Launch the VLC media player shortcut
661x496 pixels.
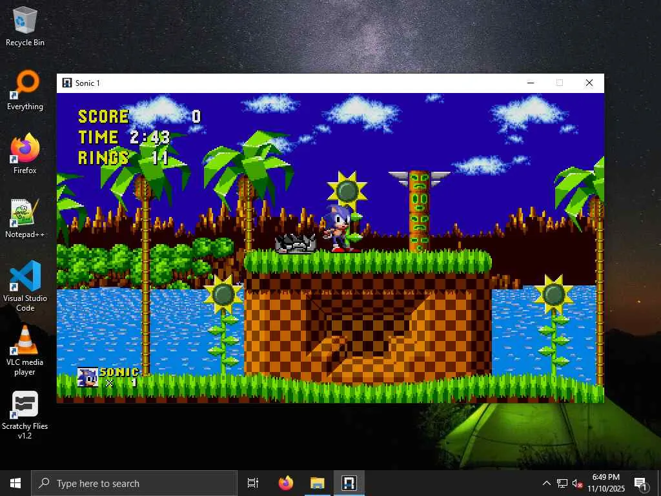[25, 351]
